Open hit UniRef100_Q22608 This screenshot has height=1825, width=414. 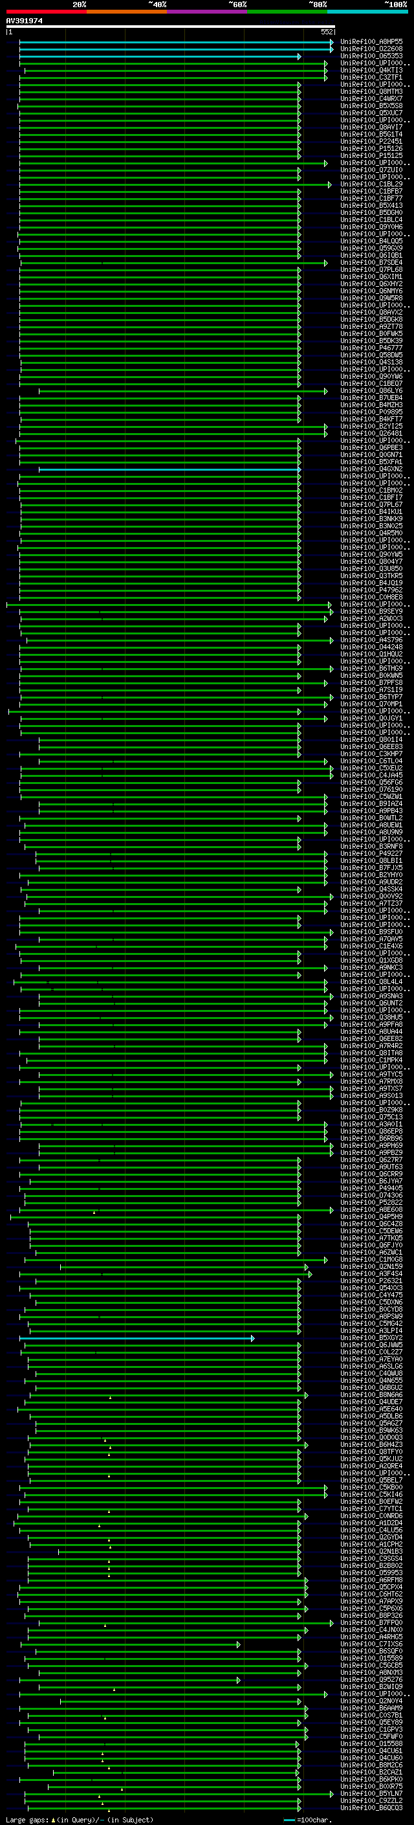(x=371, y=49)
